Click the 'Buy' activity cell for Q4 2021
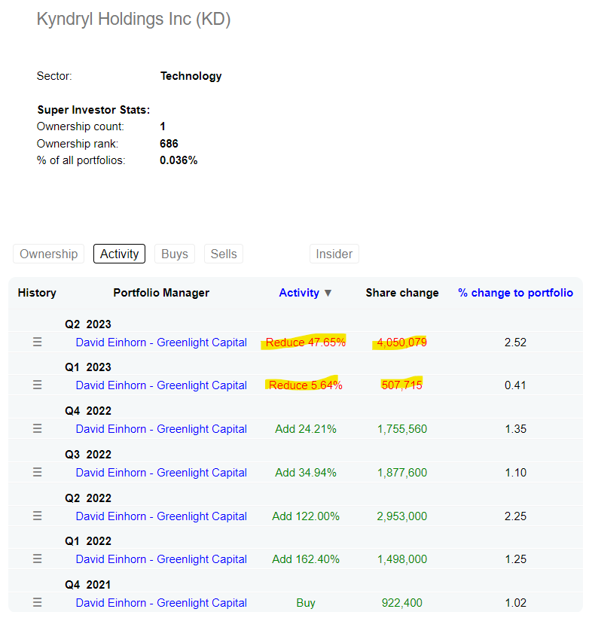The width and height of the screenshot is (592, 618). point(306,603)
